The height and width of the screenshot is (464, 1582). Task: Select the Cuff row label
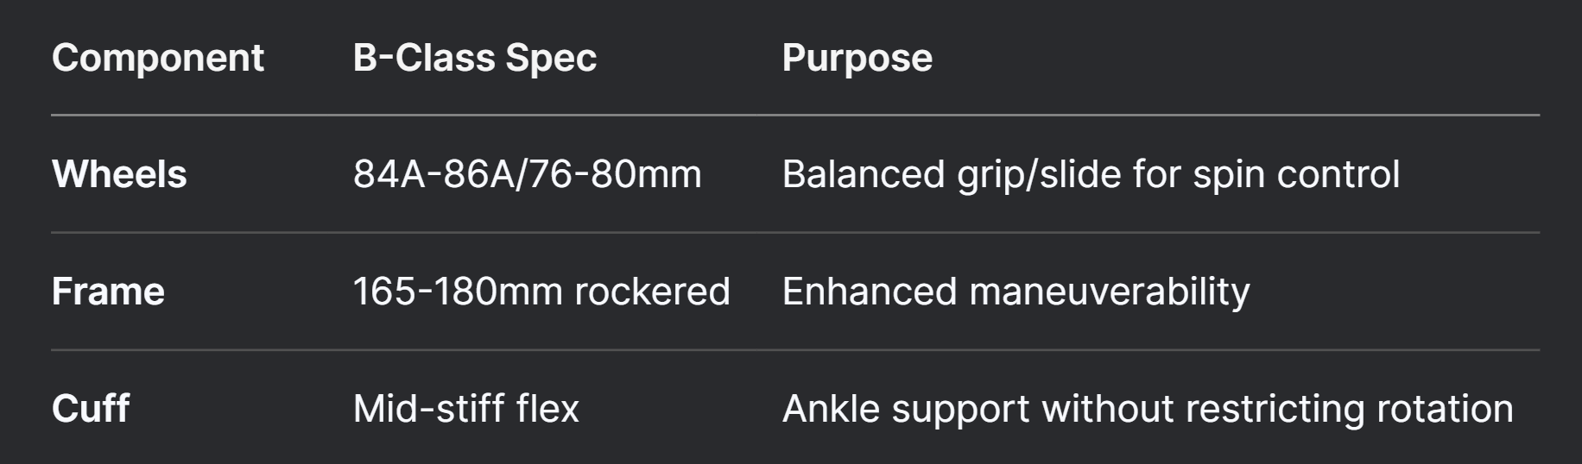pos(91,408)
